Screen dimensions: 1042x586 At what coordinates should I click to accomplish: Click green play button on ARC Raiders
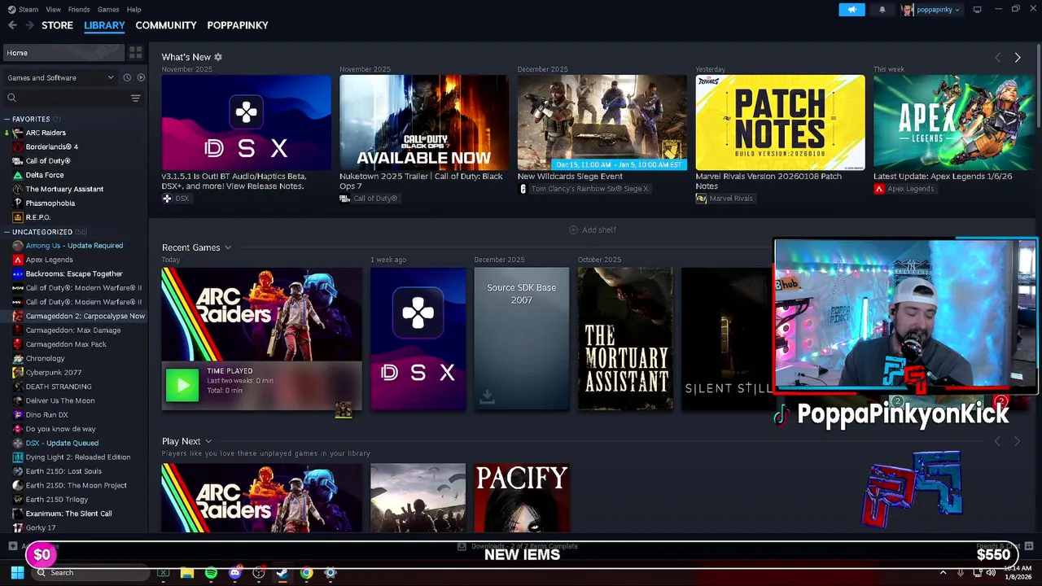pos(182,385)
